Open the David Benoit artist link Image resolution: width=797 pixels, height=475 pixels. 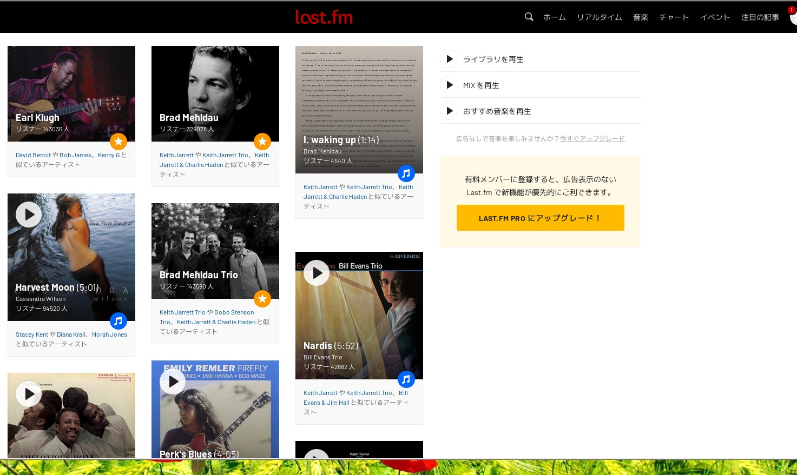pos(33,155)
